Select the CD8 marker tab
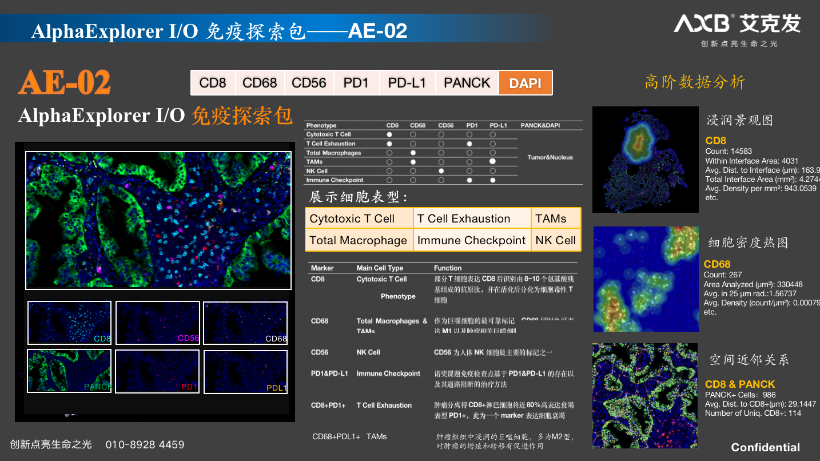Screen dimensions: 820x461 tap(213, 83)
